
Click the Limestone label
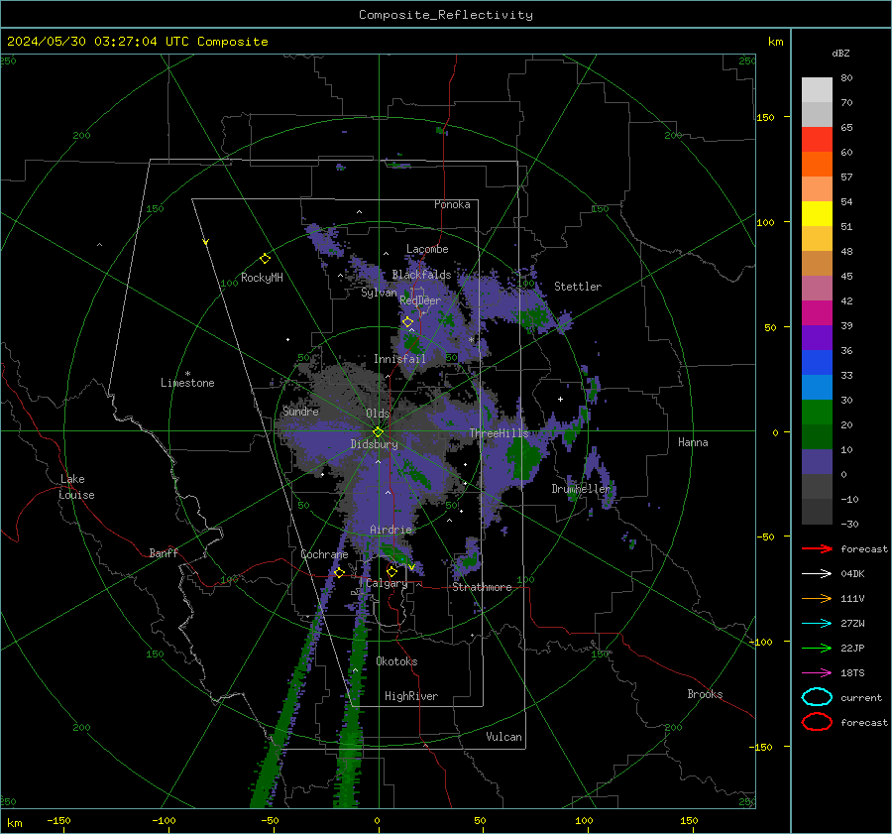point(187,383)
